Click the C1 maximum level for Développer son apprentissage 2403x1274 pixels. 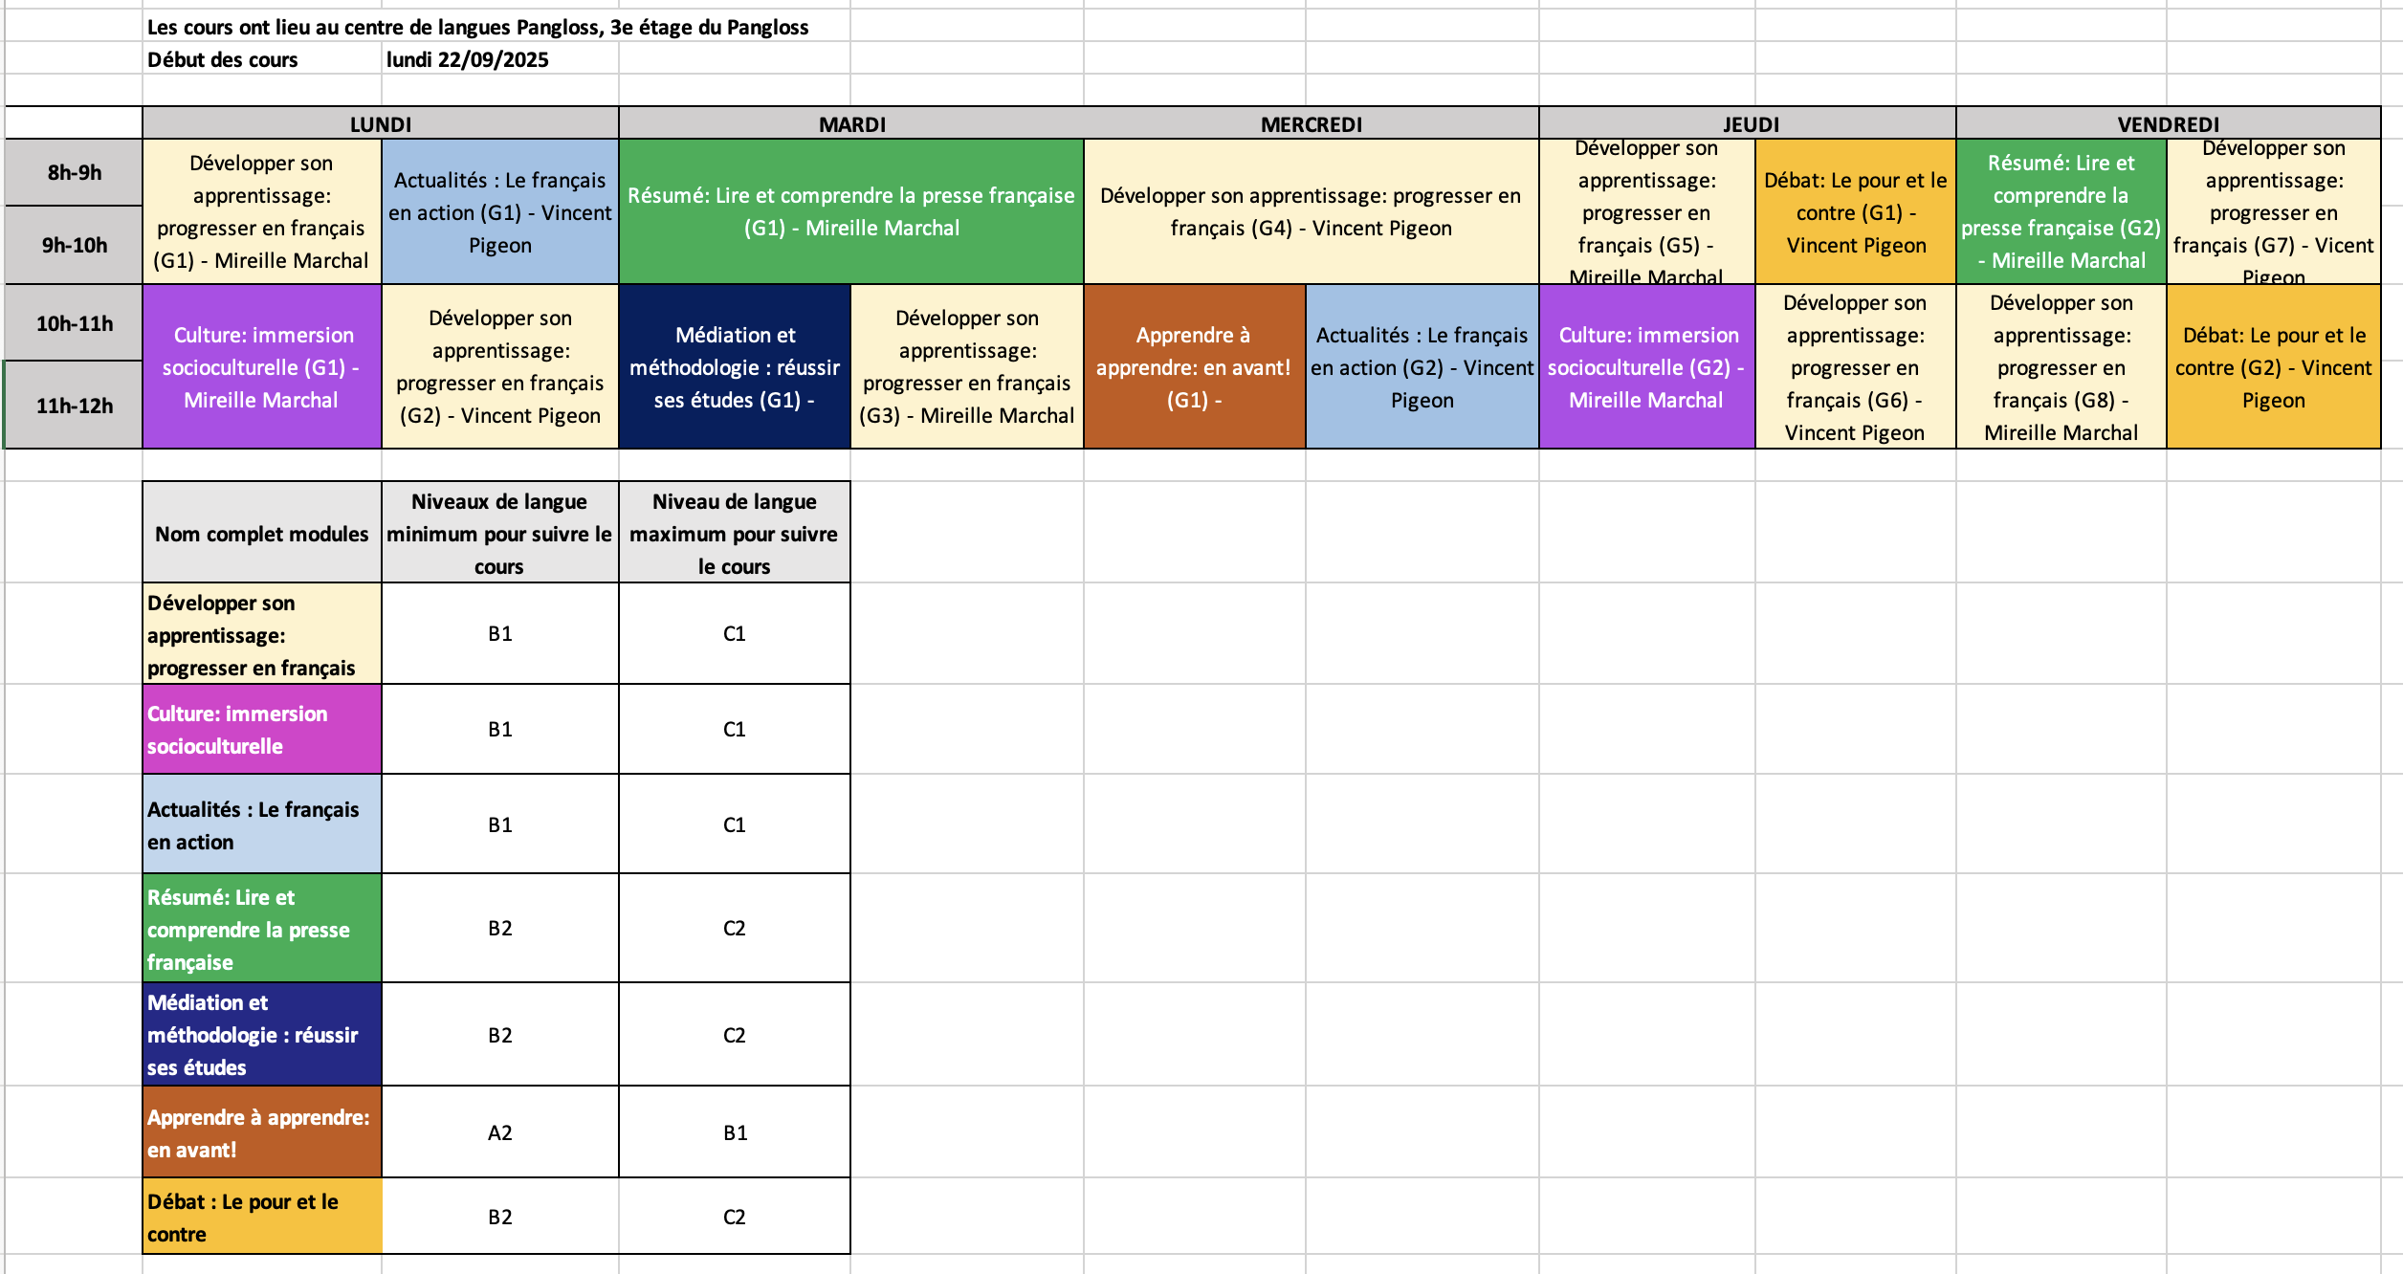pyautogui.click(x=735, y=634)
